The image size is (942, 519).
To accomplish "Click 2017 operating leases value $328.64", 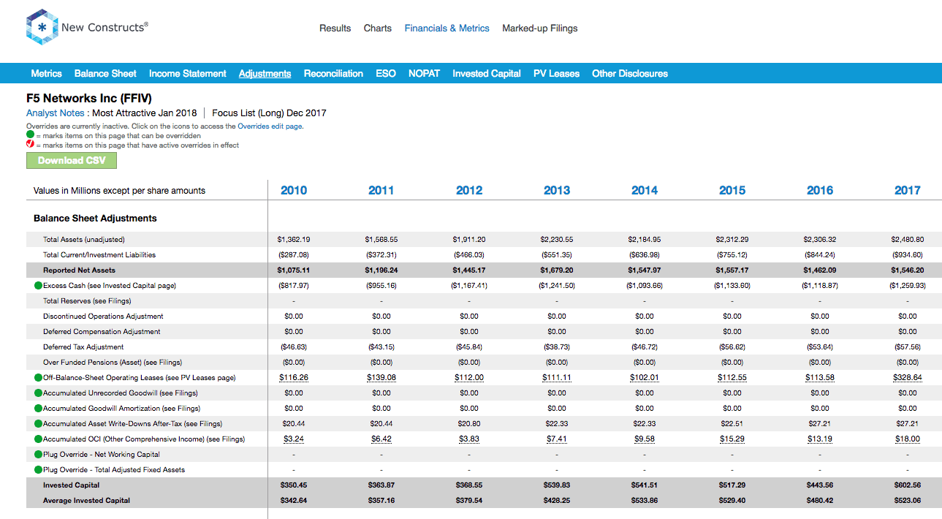I will [908, 378].
